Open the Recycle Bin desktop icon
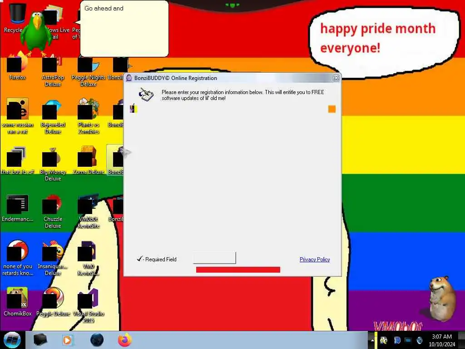The height and width of the screenshot is (349, 465). tap(17, 17)
